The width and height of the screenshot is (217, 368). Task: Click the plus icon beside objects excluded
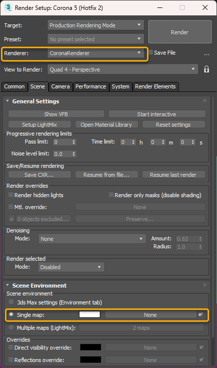11,219
